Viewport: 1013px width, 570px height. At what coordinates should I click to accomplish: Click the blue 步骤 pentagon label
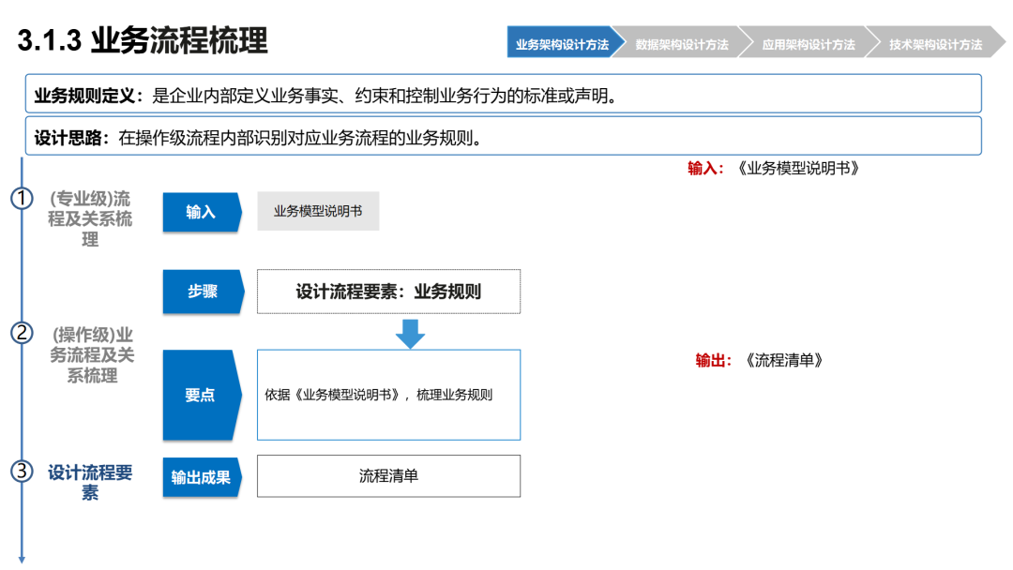(203, 292)
